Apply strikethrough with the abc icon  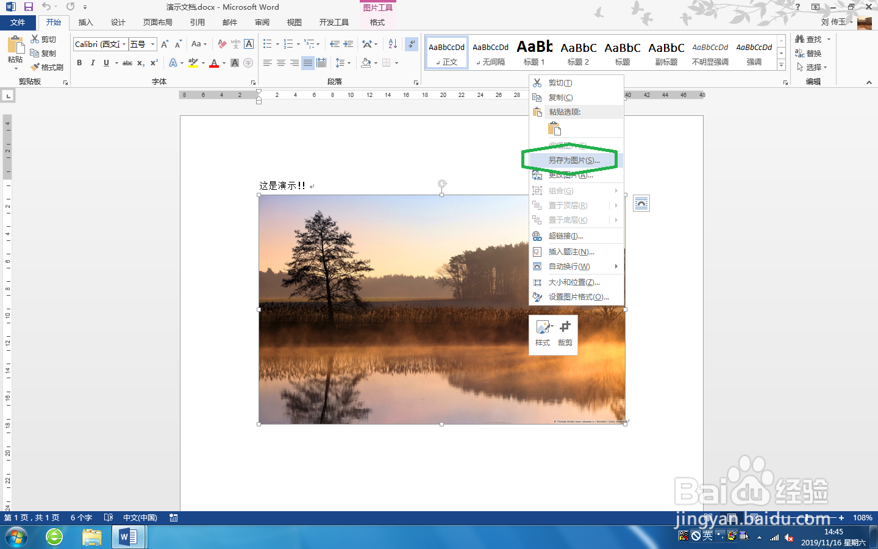127,63
